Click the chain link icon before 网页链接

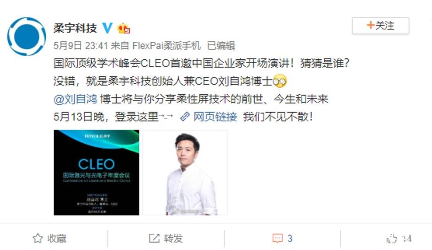[185, 117]
